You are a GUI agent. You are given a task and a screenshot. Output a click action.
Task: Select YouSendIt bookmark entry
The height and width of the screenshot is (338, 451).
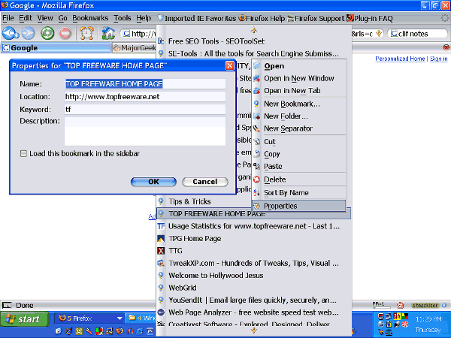coord(254,300)
